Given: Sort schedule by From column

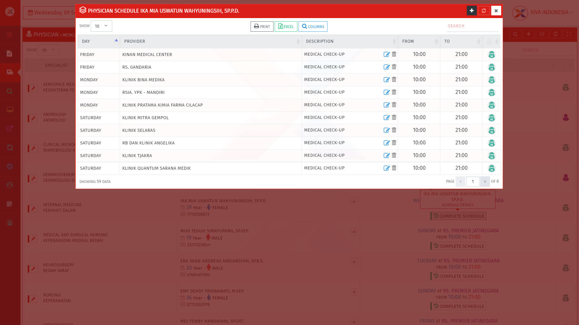Looking at the screenshot, I should coord(419,41).
